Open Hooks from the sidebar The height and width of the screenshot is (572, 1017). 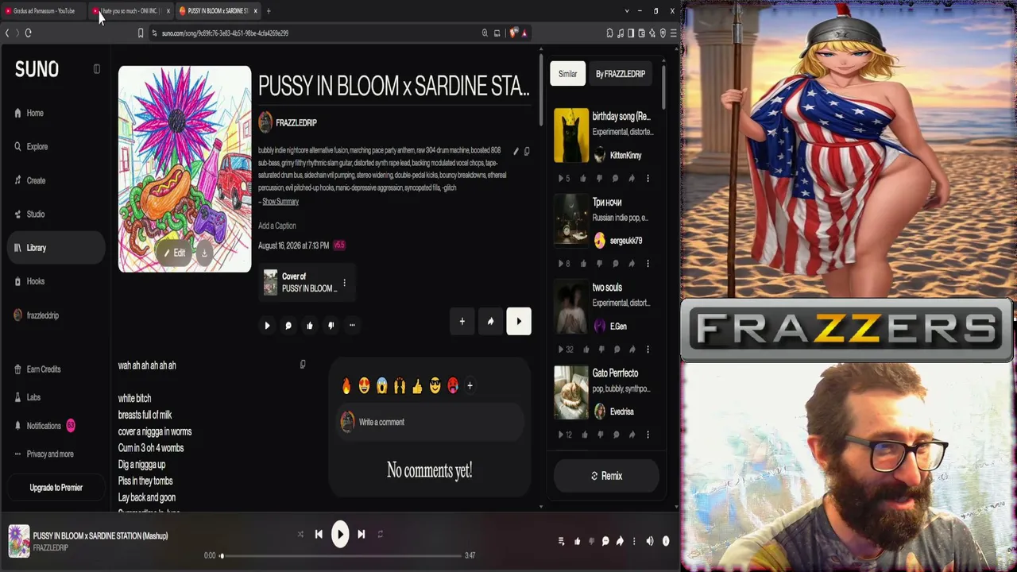29,281
